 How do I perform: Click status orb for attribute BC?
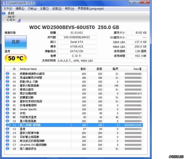pos(7,113)
